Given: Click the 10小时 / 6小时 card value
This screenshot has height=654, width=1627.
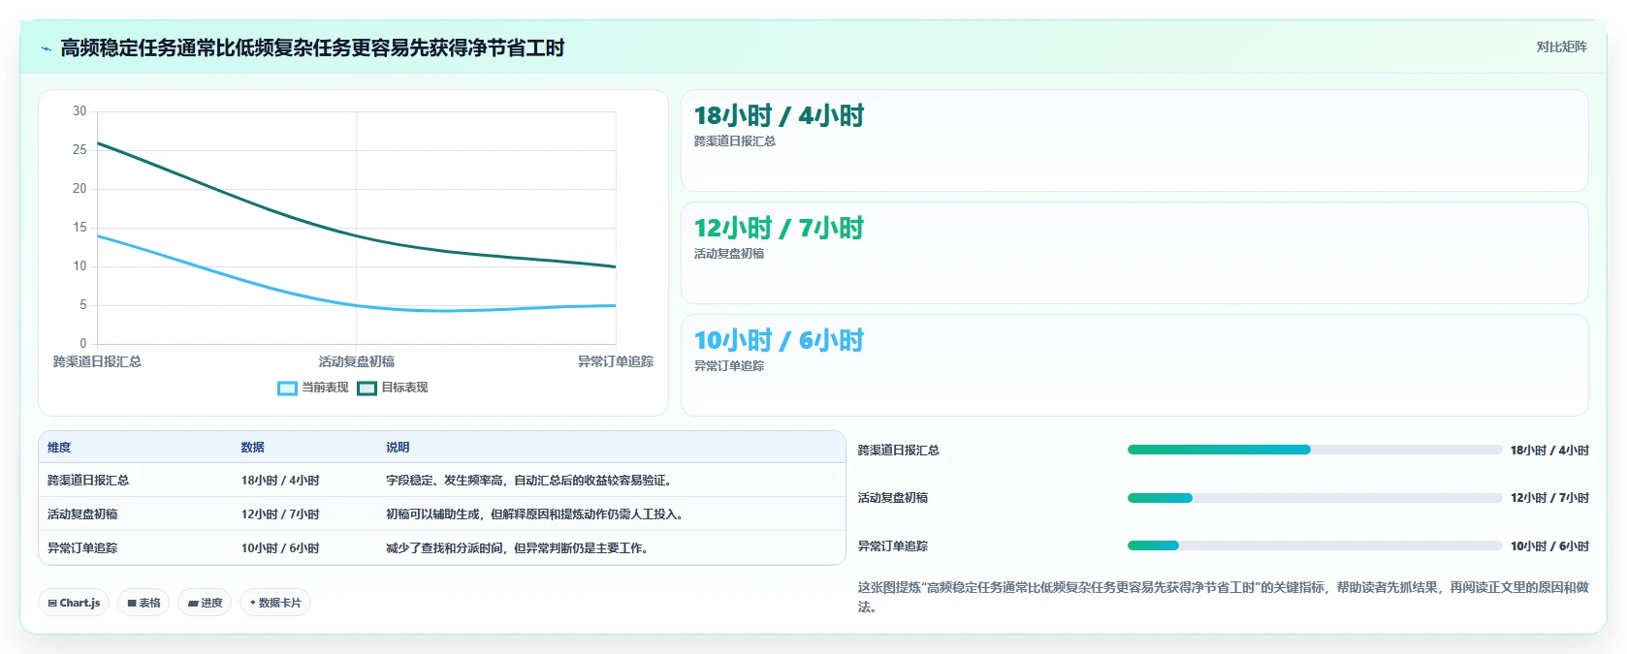Looking at the screenshot, I should point(779,341).
